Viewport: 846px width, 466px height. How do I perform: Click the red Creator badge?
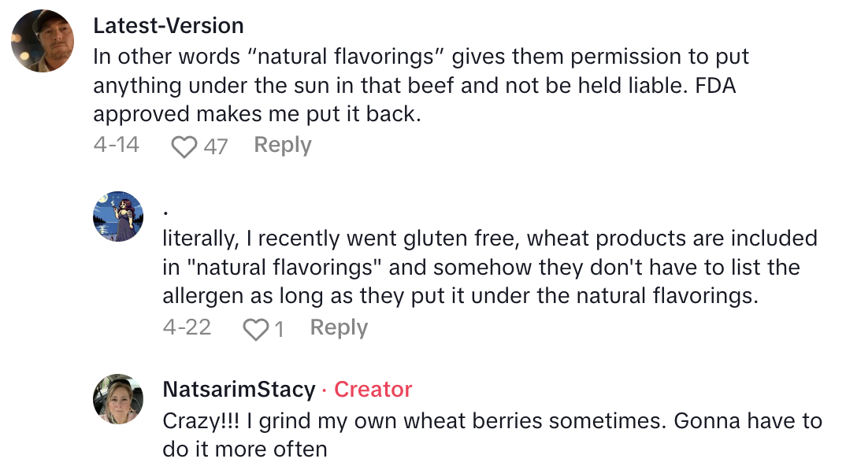pos(373,390)
